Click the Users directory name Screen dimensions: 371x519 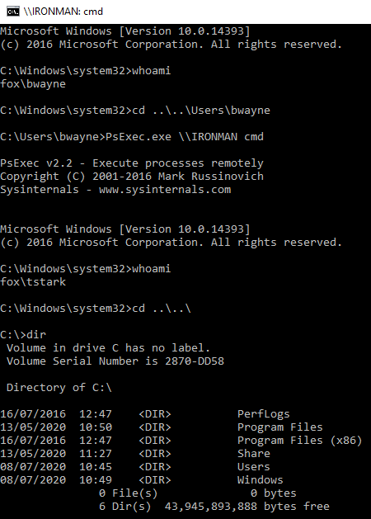(254, 467)
